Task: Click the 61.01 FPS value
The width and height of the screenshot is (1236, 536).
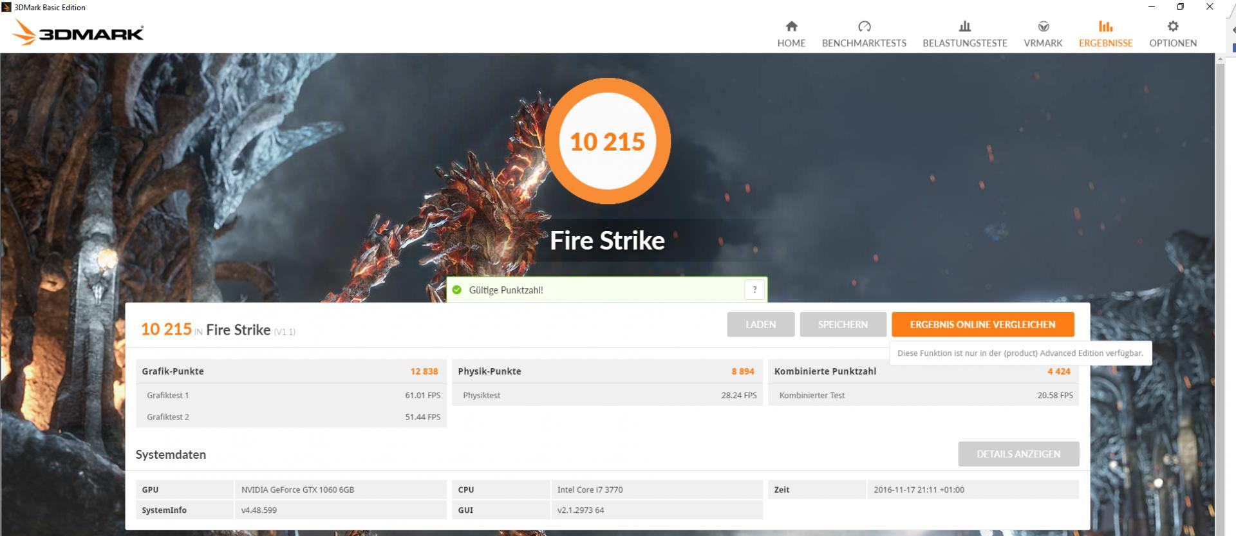Action: [x=422, y=395]
